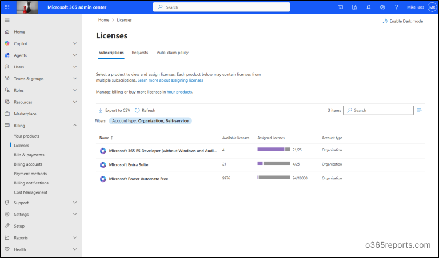Open the app launcher waffle icon

7,7
